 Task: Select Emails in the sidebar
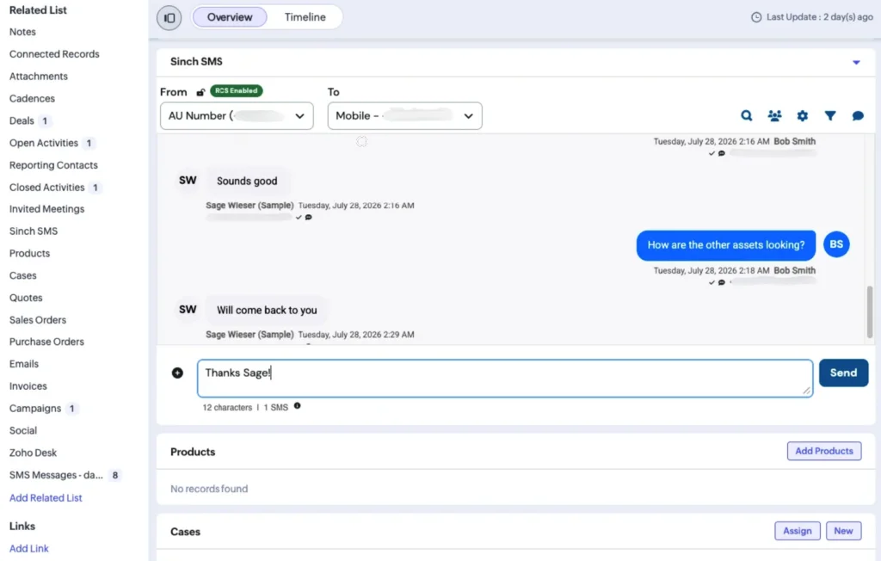coord(23,364)
